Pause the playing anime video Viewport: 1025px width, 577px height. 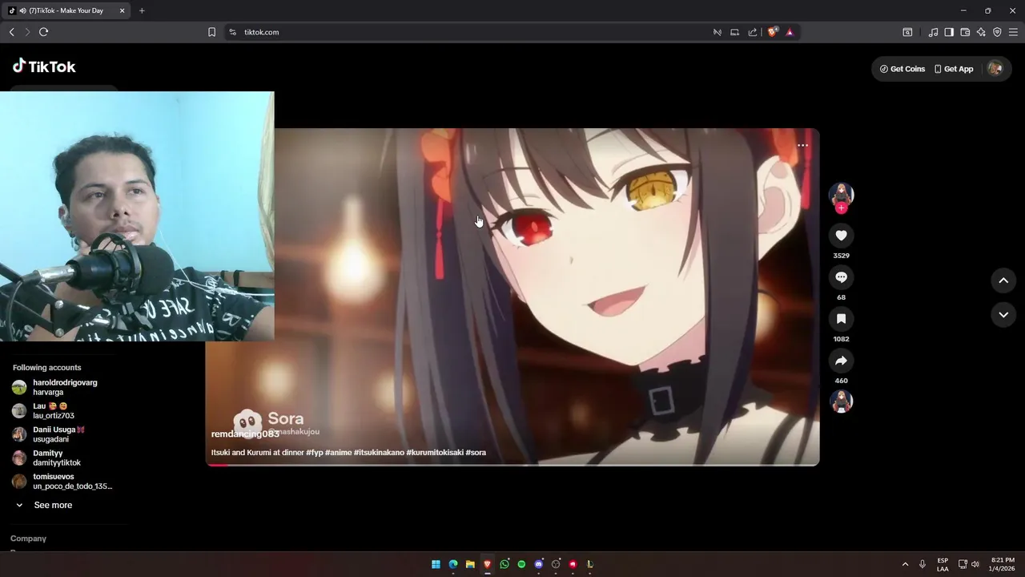[512, 297]
